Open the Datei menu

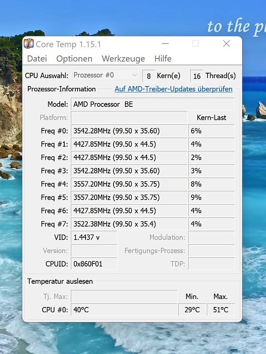point(37,59)
